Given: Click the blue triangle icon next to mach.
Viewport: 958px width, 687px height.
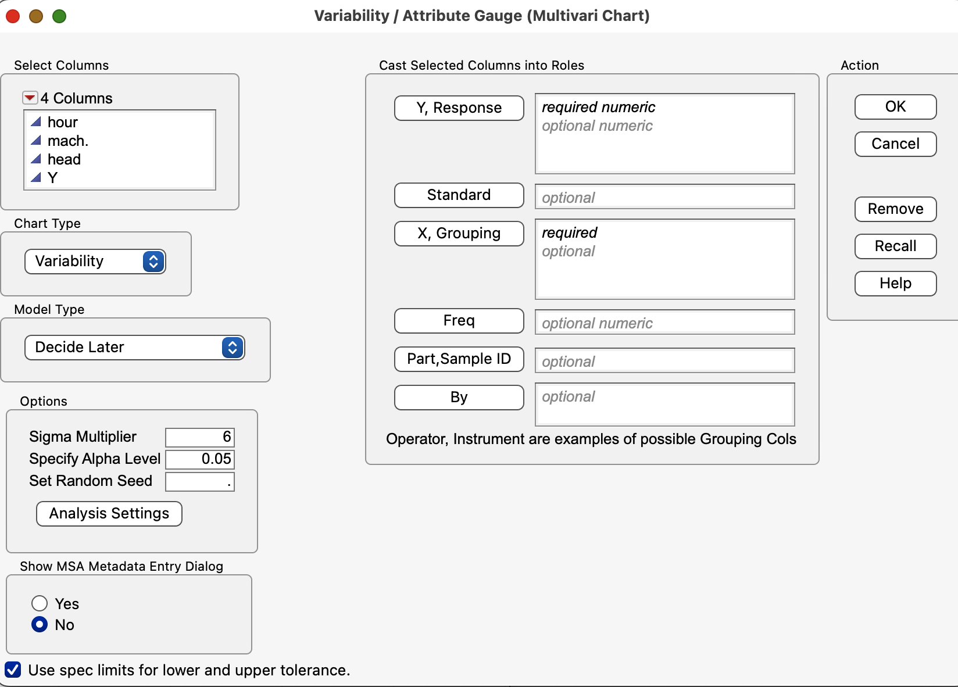Looking at the screenshot, I should pyautogui.click(x=36, y=141).
